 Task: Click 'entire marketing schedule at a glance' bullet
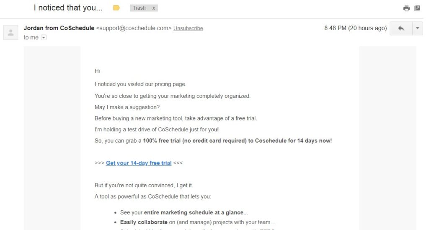point(194,212)
